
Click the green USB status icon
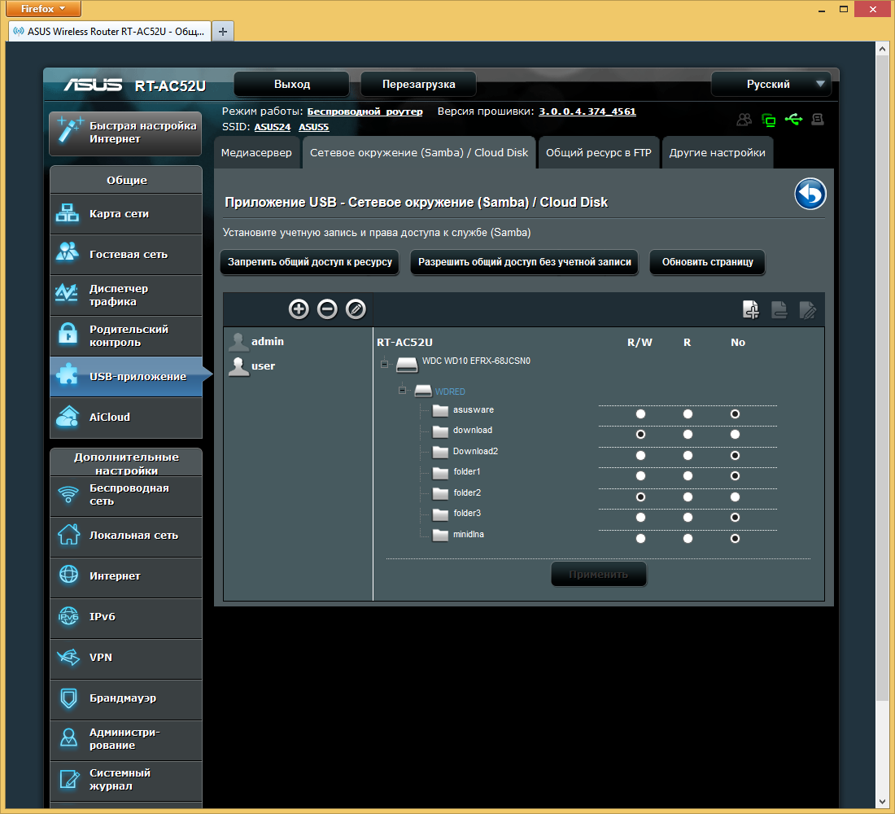793,120
